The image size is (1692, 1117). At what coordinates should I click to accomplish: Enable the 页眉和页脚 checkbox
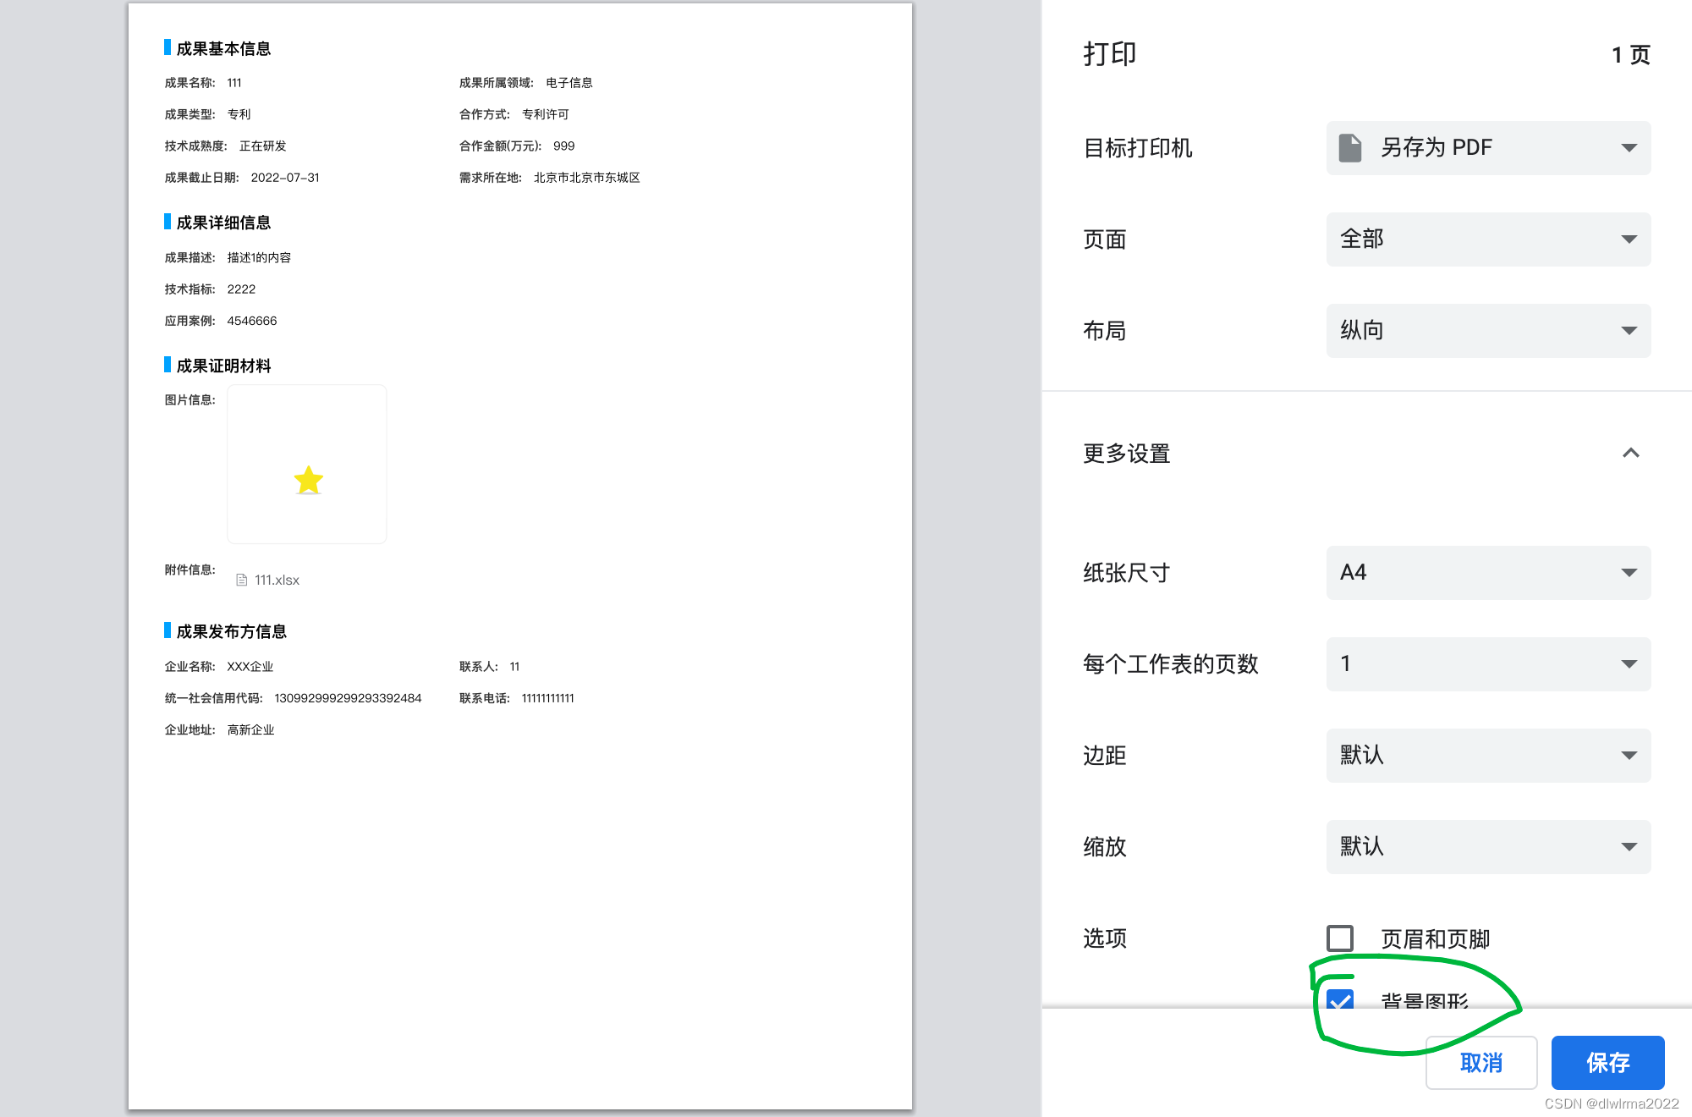coord(1340,938)
